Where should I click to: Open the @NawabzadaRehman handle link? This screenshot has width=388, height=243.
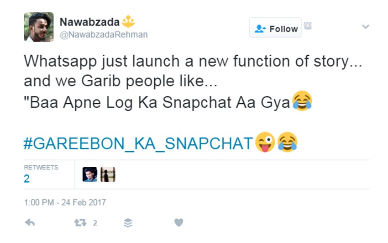(x=104, y=35)
